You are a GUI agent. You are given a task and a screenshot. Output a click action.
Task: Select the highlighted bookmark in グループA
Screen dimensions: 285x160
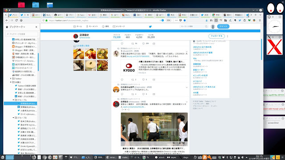pos(20,104)
